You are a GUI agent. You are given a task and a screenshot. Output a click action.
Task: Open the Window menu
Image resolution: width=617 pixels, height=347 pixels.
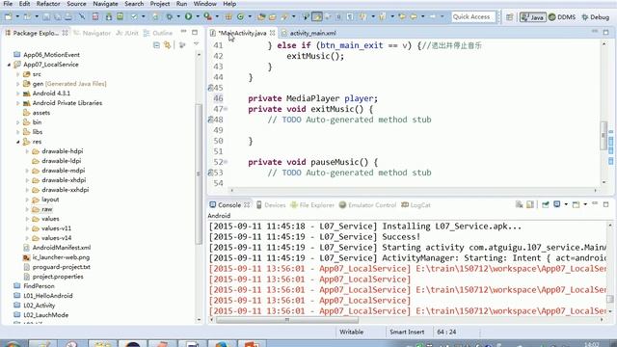pos(204,4)
